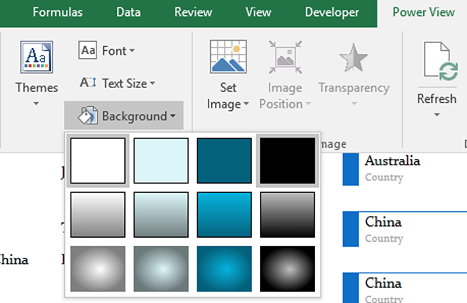This screenshot has width=467, height=303.
Task: Switch to the Formulas tab
Action: tap(57, 12)
